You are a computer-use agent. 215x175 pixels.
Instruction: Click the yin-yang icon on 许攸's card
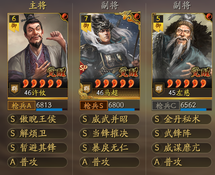65,17
